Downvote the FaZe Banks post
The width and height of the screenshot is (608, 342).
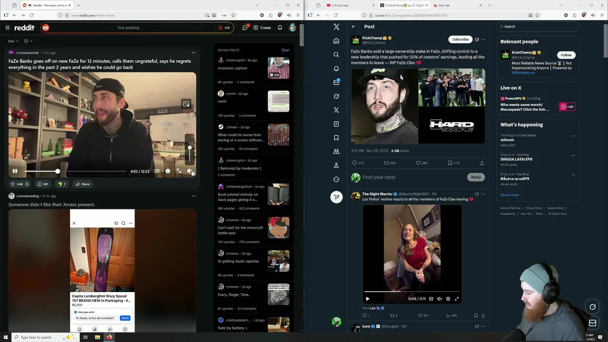[27, 184]
